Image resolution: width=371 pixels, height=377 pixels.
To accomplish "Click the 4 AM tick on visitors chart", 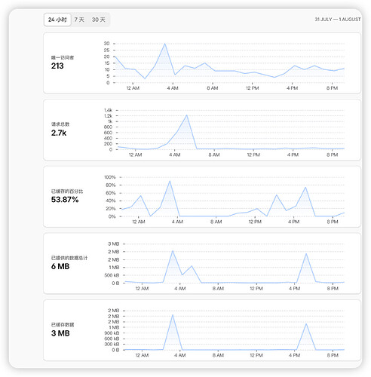I will (173, 88).
